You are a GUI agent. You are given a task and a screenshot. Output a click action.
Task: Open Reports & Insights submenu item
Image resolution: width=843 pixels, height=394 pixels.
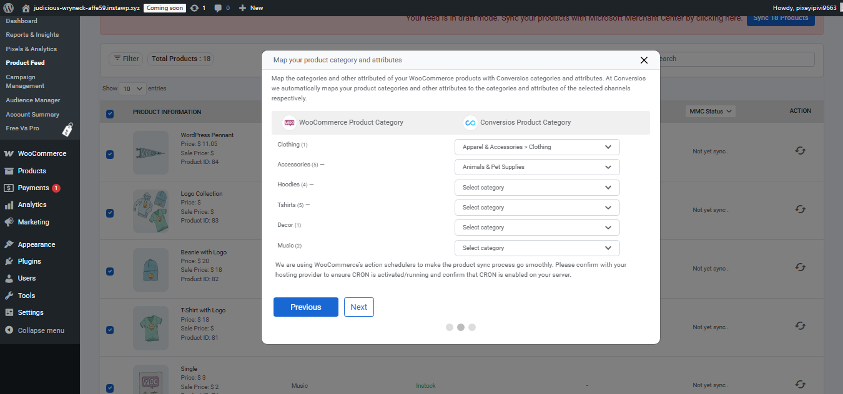pyautogui.click(x=32, y=35)
